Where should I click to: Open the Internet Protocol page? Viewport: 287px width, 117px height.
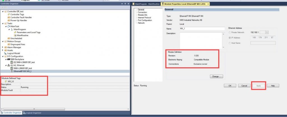coord(144,18)
